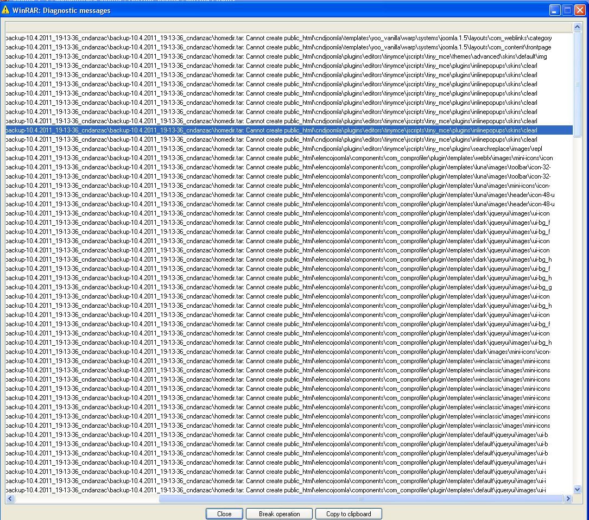Image resolution: width=589 pixels, height=520 pixels.
Task: Select the row ending in images\ui-bg_g
Action: click(x=289, y=287)
